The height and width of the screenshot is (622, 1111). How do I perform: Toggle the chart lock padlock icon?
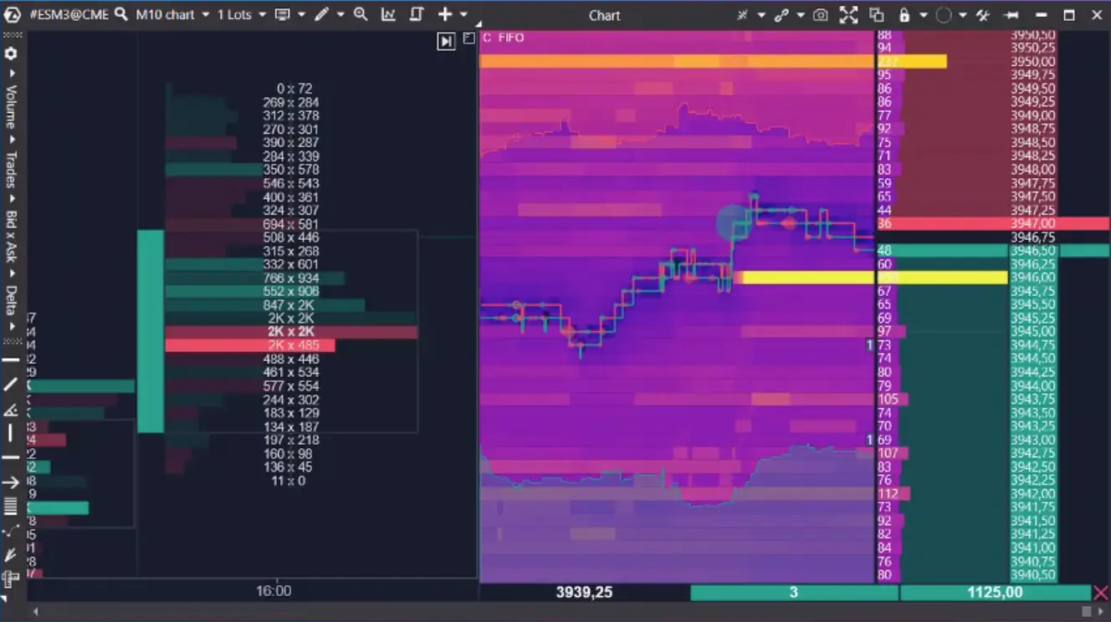pyautogui.click(x=904, y=15)
